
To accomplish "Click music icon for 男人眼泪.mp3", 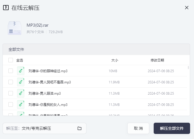I will click(21, 93).
